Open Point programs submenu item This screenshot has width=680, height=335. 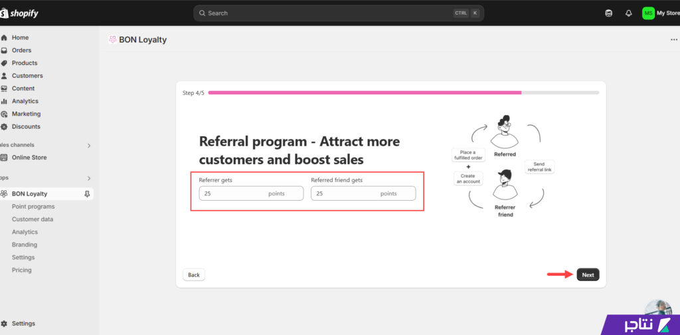click(x=33, y=207)
